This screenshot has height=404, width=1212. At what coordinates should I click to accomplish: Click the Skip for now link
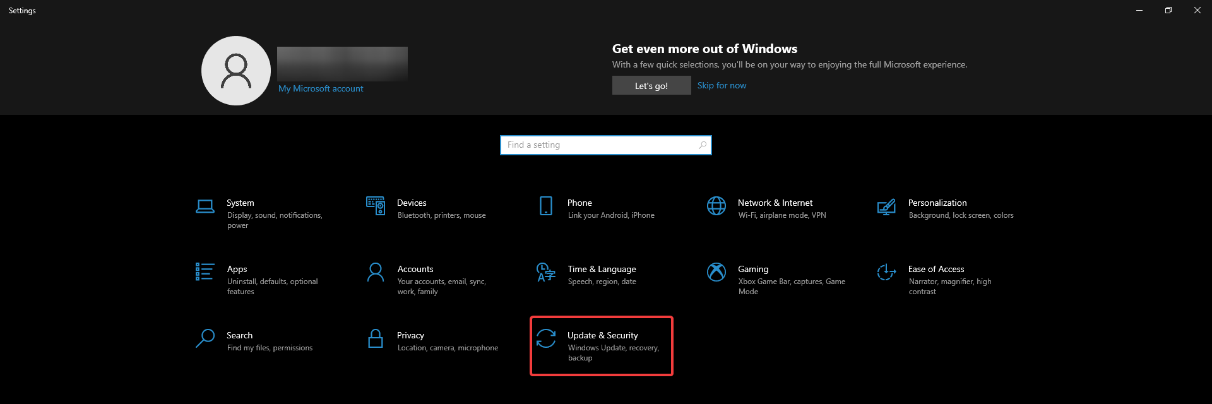pos(722,86)
